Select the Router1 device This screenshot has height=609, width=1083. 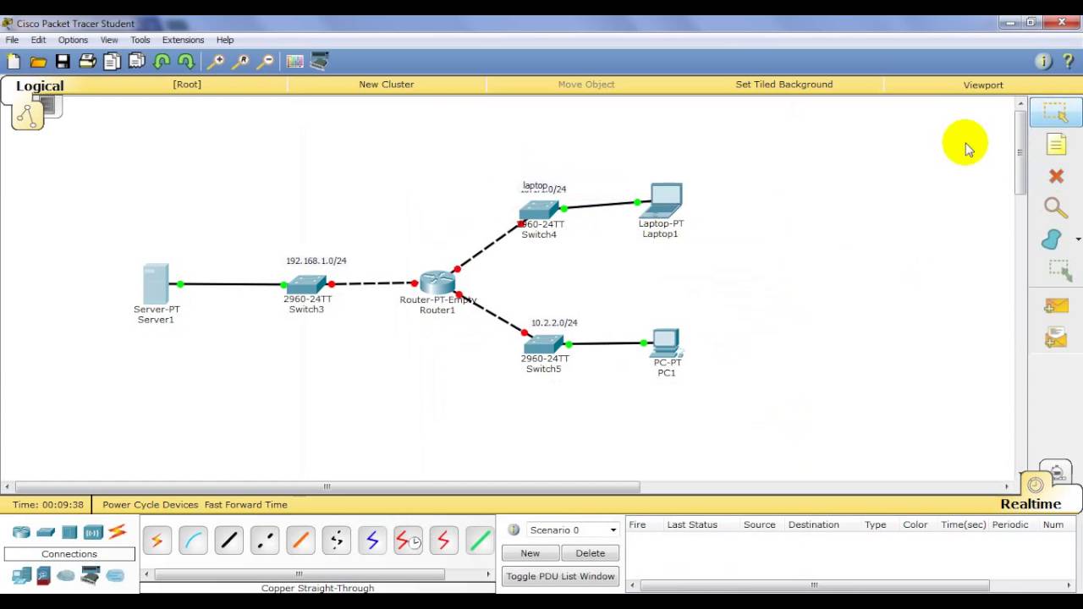pos(437,283)
